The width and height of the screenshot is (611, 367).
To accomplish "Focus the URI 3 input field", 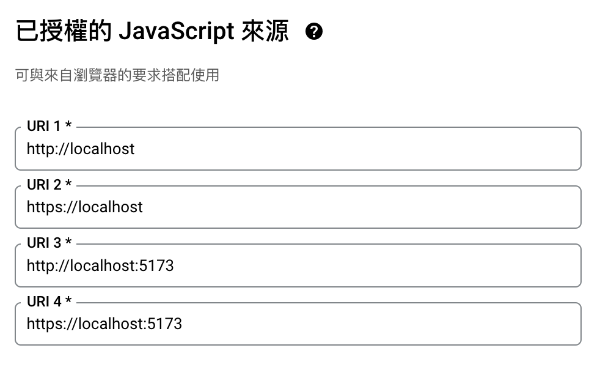I will click(x=367, y=265).
